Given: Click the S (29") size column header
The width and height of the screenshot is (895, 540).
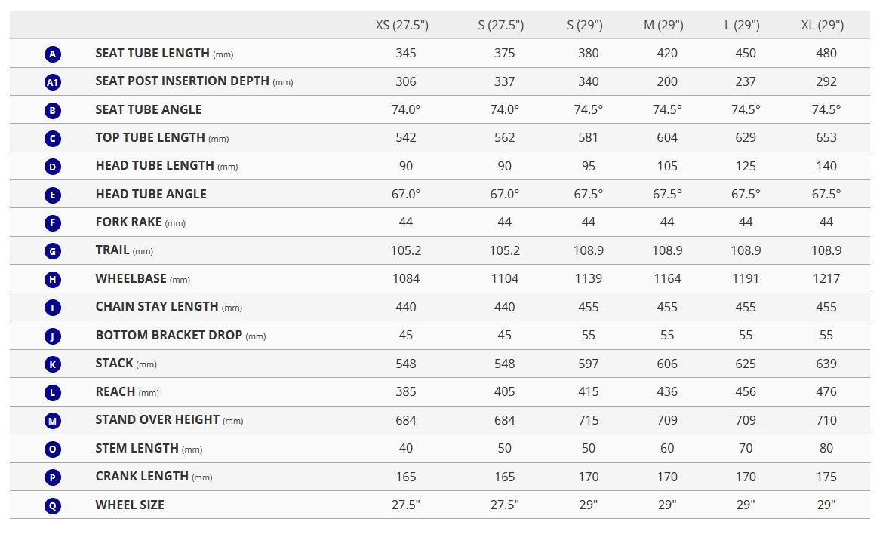Looking at the screenshot, I should point(585,26).
